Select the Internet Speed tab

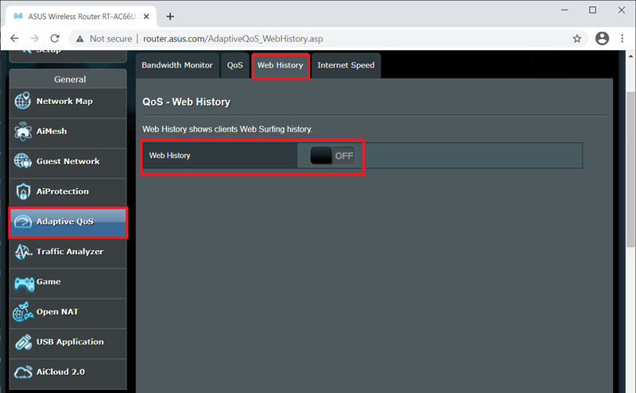[346, 65]
